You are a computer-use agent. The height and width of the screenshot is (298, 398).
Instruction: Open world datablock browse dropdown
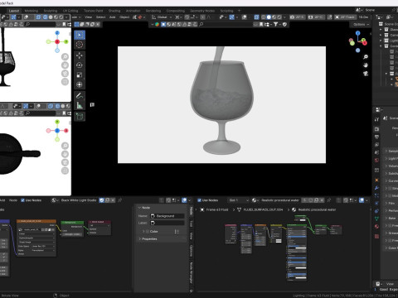pyautogui.click(x=55, y=200)
